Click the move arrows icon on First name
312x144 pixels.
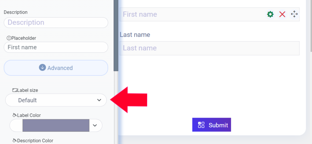coord(294,14)
